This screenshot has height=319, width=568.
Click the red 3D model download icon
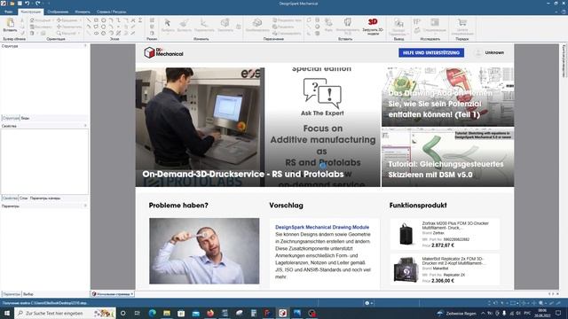point(373,21)
